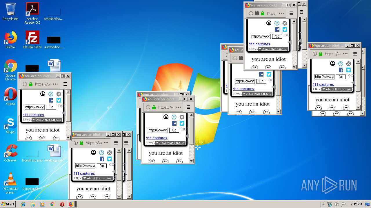Focus Wayback URL field in topmost window
Image resolution: width=371 pixels, height=208 pixels.
coord(261,36)
